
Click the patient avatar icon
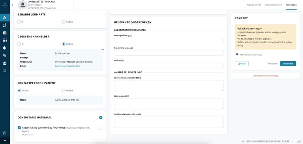(22, 5)
